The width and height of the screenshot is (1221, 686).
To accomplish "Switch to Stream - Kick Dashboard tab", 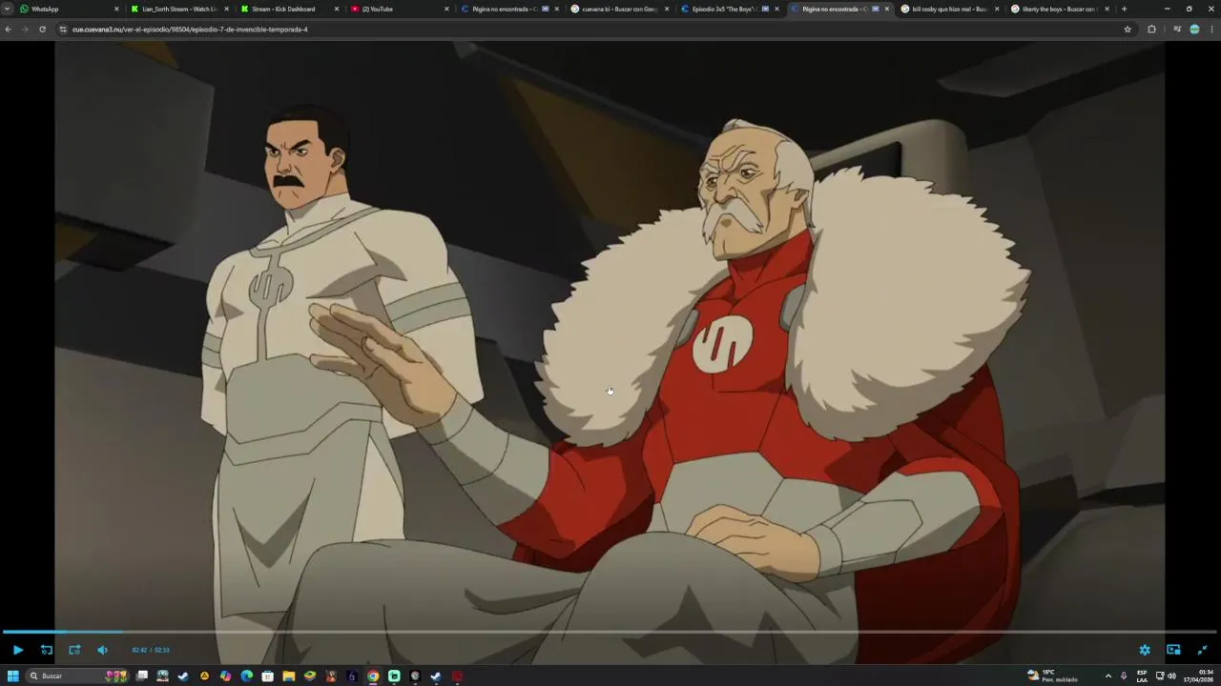I will coord(289,9).
